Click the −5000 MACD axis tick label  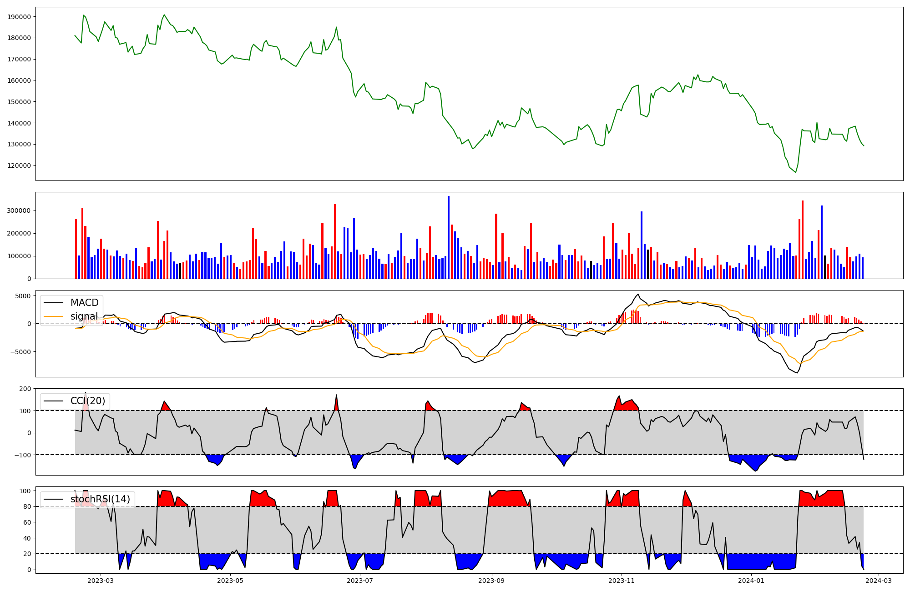tap(21, 352)
